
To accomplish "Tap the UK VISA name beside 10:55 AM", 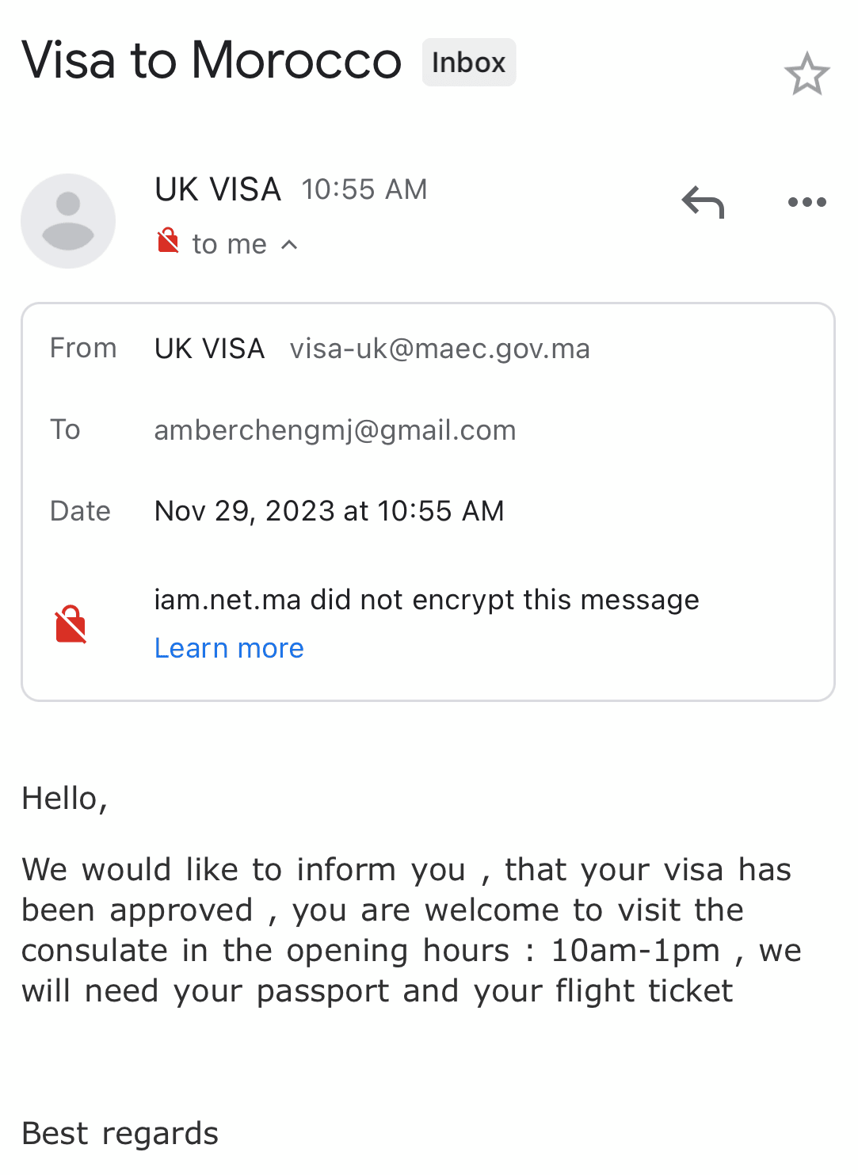I will pos(218,189).
